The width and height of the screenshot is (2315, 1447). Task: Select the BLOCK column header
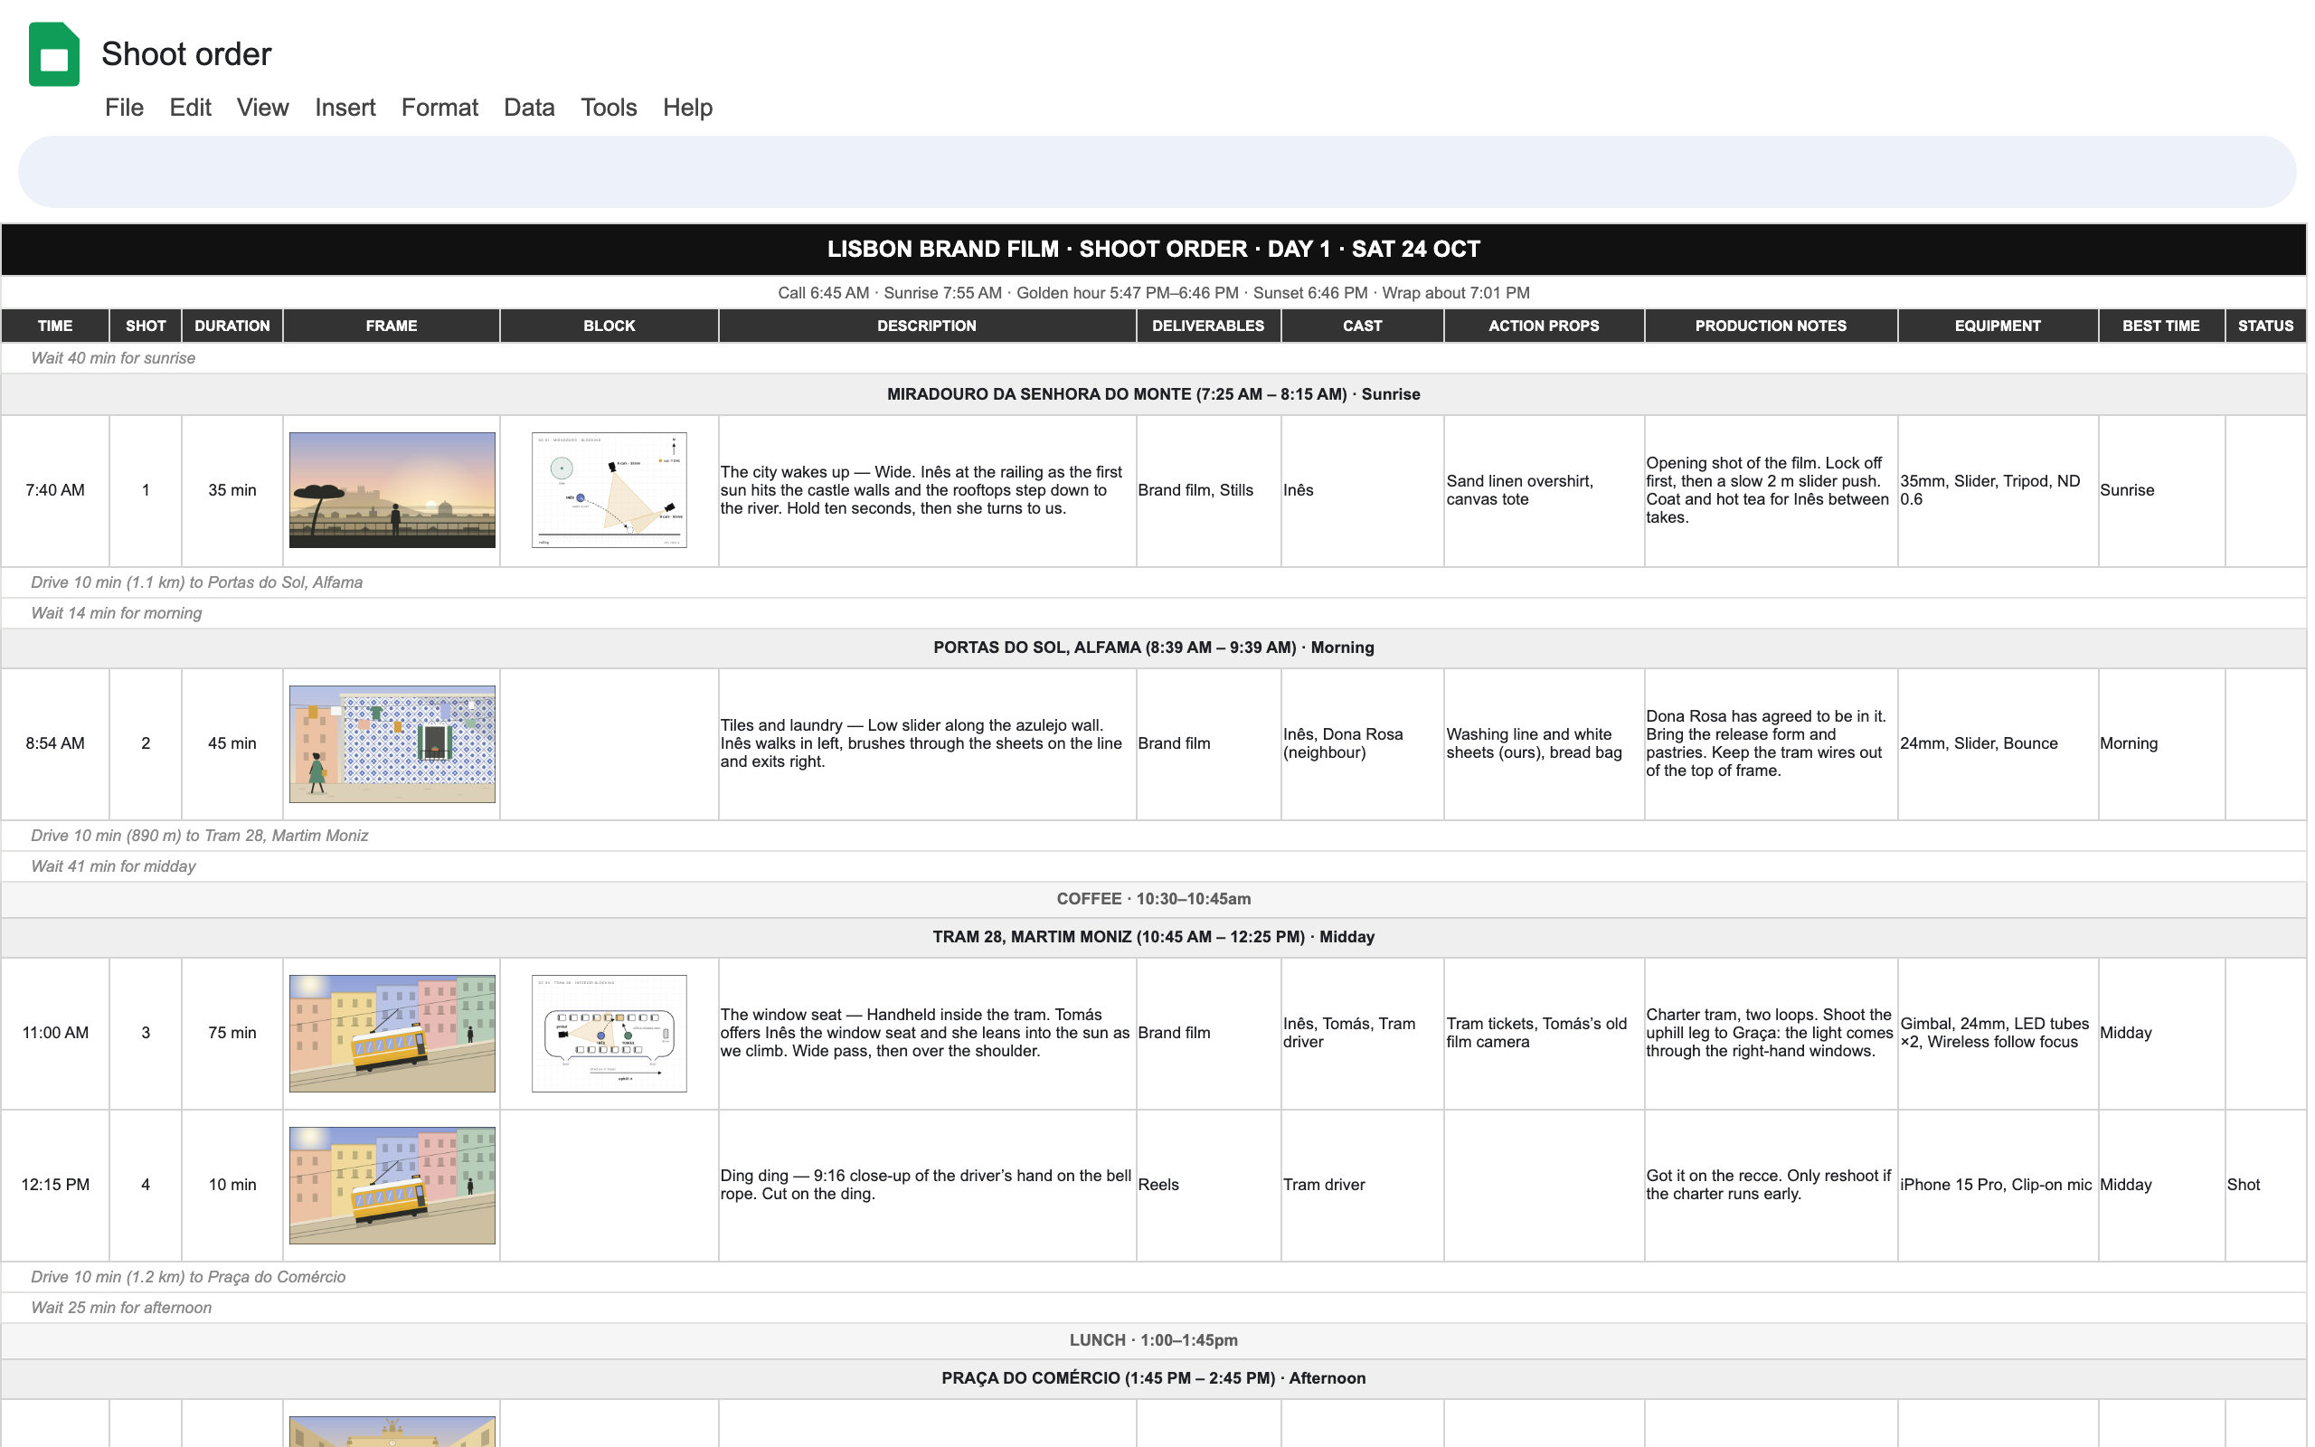[x=609, y=326]
